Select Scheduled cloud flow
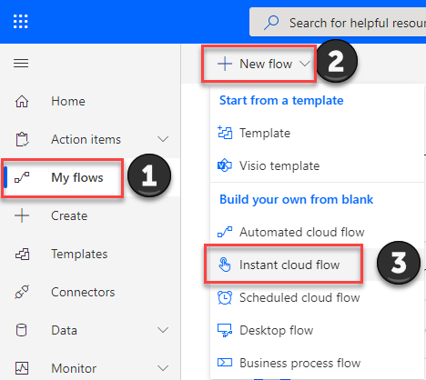 317,297
